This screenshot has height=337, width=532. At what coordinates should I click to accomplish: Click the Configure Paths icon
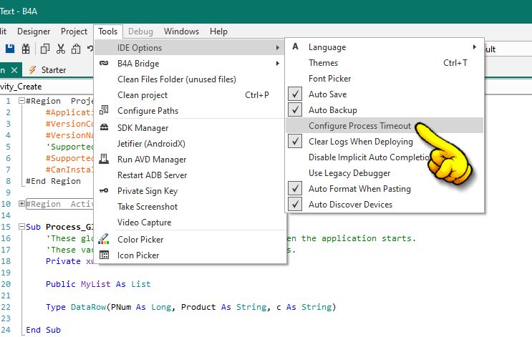(104, 111)
